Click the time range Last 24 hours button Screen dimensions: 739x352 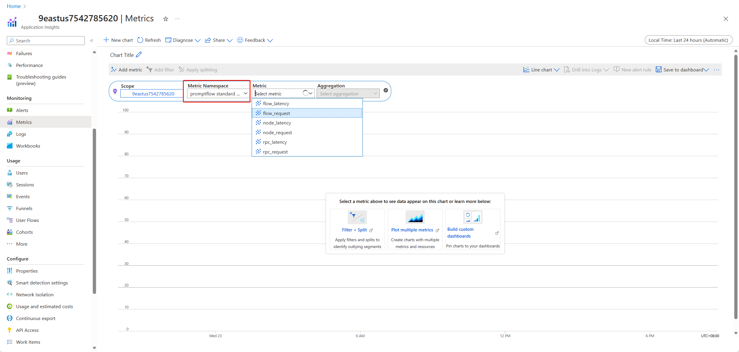[x=688, y=40]
